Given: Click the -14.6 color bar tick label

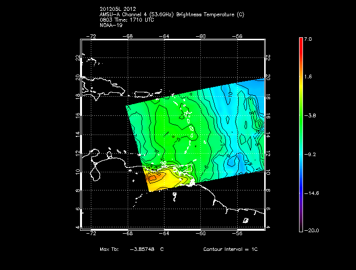Looking at the screenshot, I should click(309, 193).
